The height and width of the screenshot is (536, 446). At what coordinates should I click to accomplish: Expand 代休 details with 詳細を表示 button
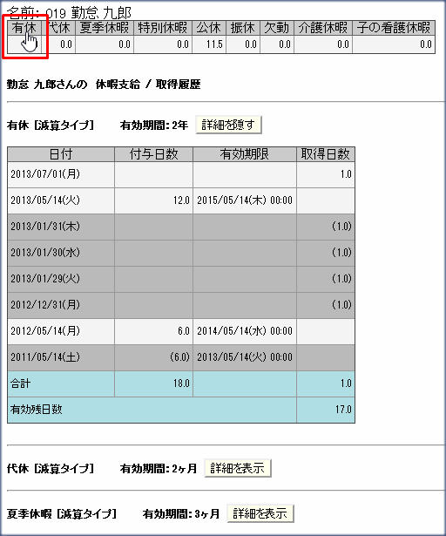coord(238,468)
